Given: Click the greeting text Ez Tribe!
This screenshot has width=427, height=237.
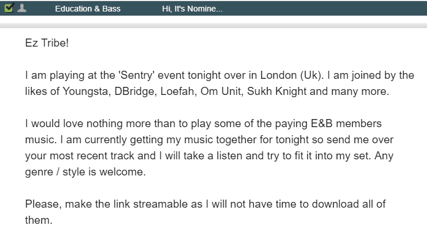Looking at the screenshot, I should pyautogui.click(x=47, y=43).
